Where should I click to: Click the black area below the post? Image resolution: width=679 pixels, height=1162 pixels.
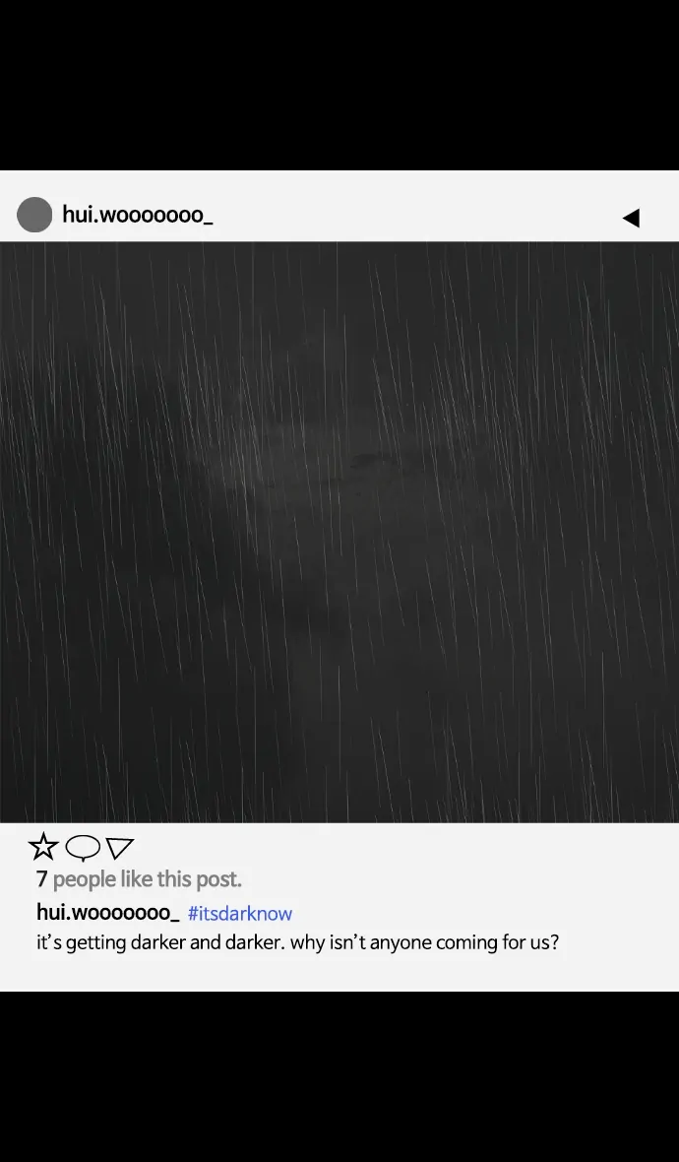339,1076
